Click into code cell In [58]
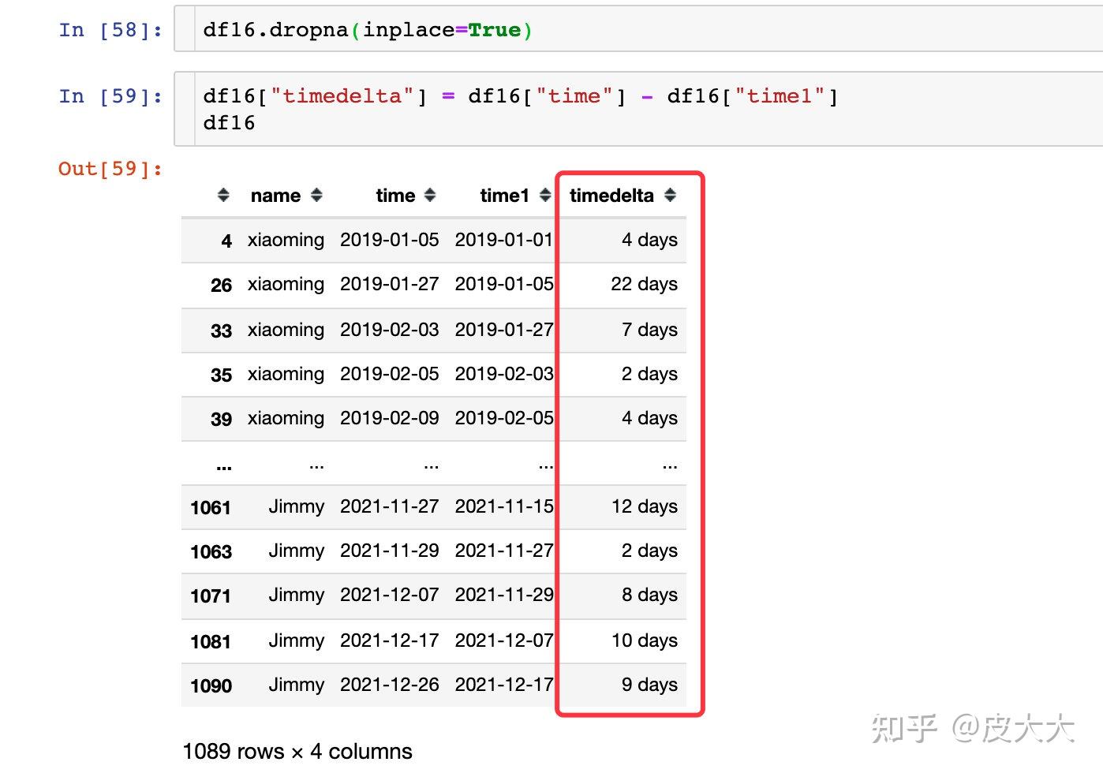This screenshot has width=1103, height=773. (x=638, y=30)
